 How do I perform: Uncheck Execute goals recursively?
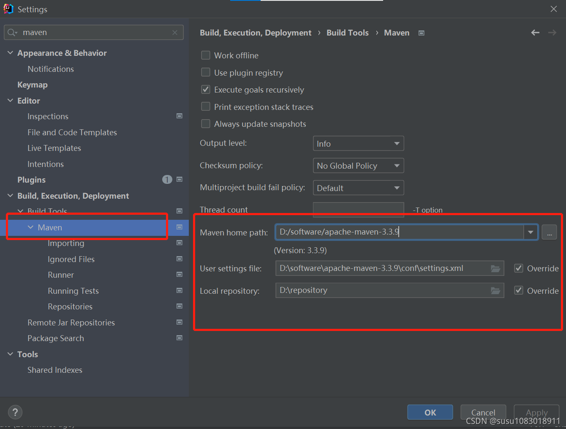point(206,90)
